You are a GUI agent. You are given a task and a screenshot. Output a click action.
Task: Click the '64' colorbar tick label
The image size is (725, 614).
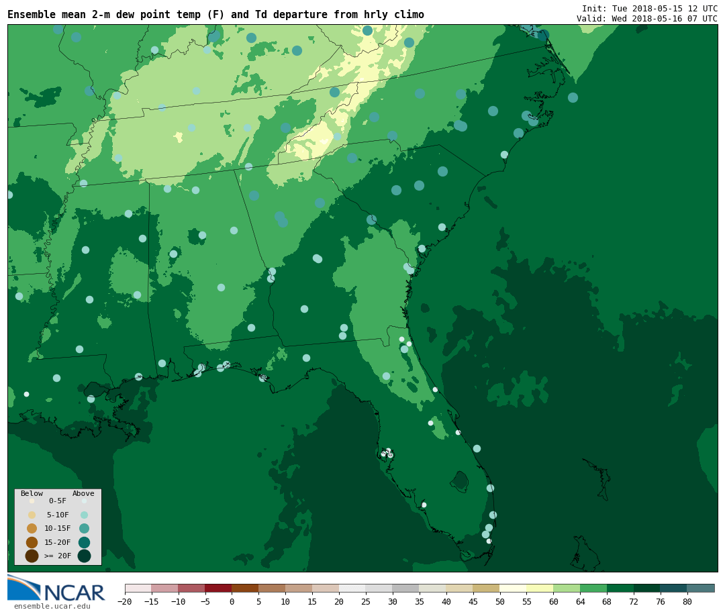(x=580, y=601)
